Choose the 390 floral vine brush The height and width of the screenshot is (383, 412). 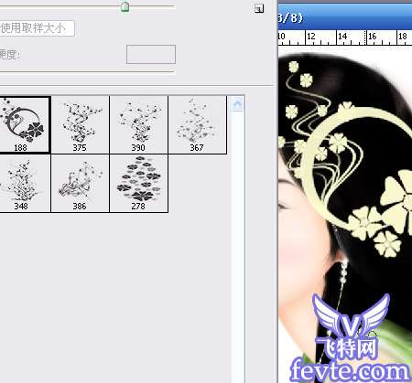pos(138,125)
